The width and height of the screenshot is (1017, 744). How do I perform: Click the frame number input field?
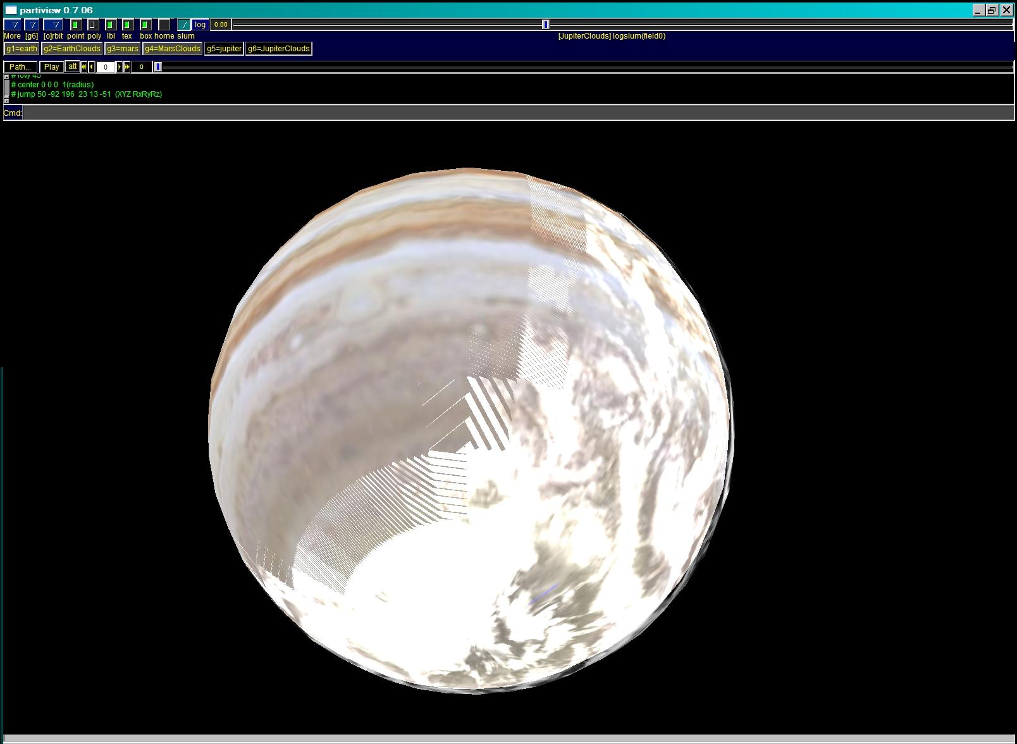coord(106,66)
